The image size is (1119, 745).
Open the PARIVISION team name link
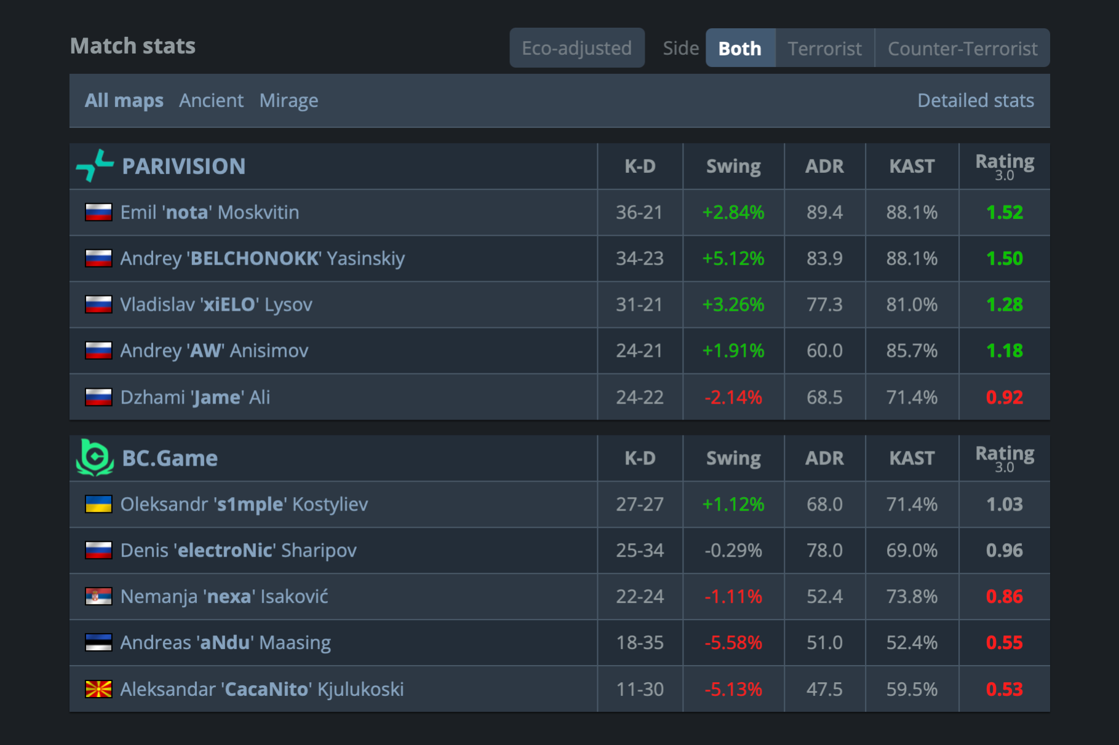pyautogui.click(x=183, y=166)
